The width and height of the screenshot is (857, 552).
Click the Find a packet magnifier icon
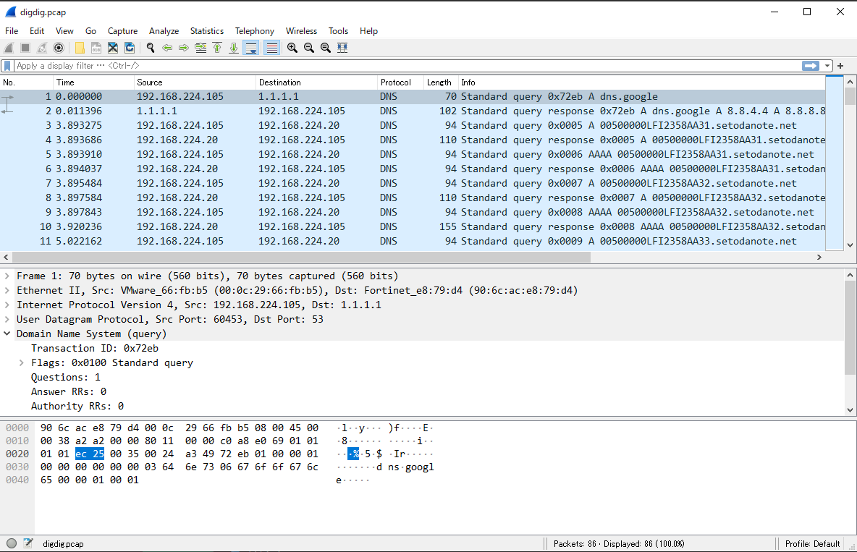pos(151,48)
